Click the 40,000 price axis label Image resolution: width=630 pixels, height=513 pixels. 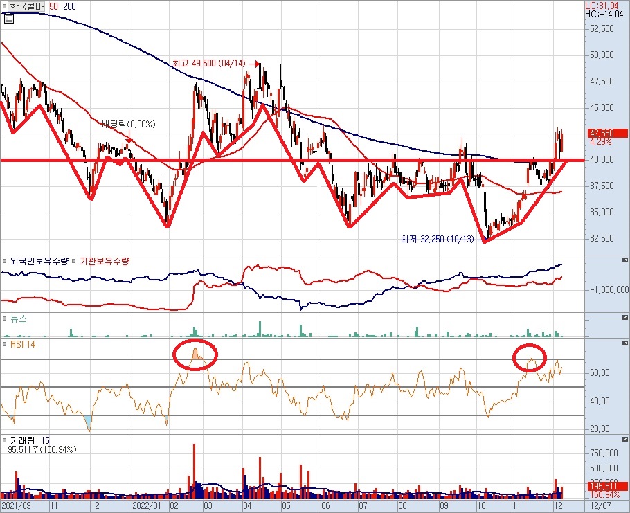click(602, 159)
